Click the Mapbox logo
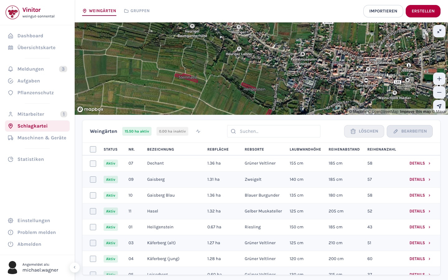This screenshot has height=280, width=448. pos(90,109)
